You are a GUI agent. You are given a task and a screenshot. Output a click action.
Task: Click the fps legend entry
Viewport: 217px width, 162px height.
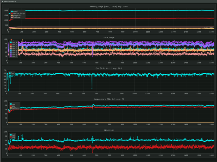point(12,73)
